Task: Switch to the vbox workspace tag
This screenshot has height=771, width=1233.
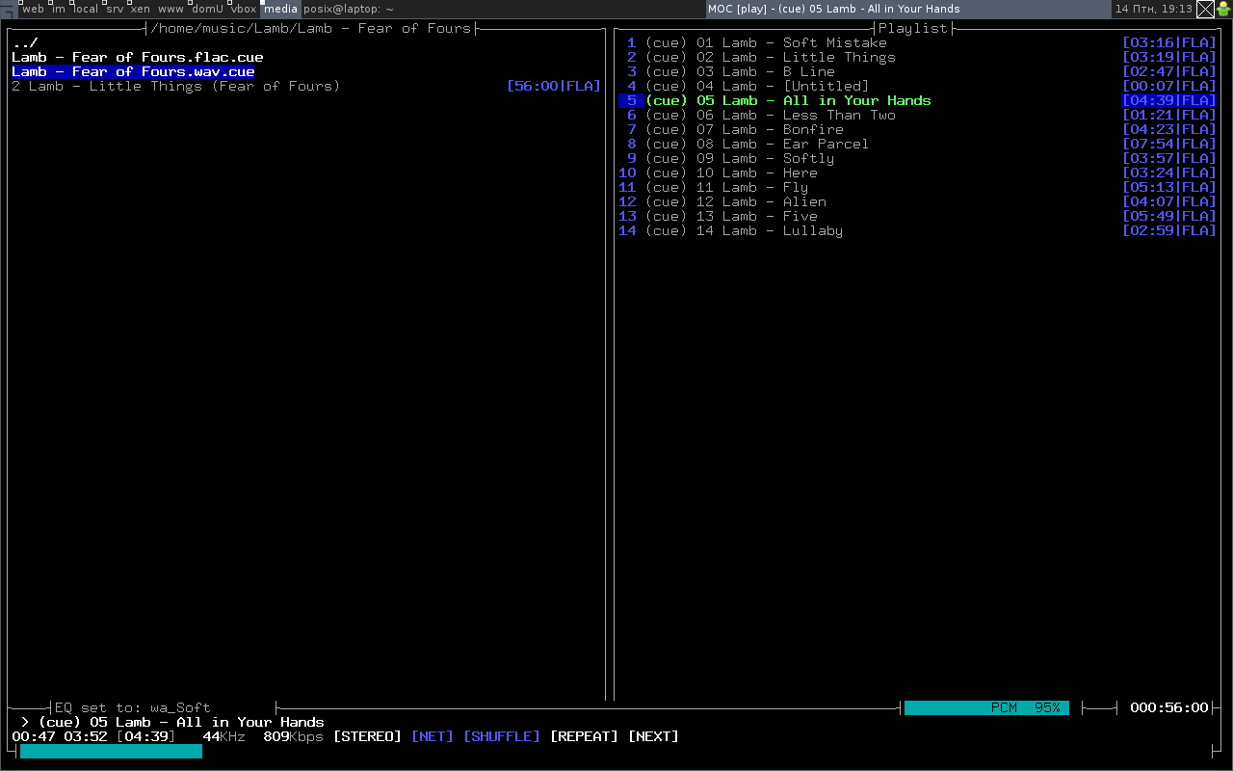Action: click(x=244, y=9)
